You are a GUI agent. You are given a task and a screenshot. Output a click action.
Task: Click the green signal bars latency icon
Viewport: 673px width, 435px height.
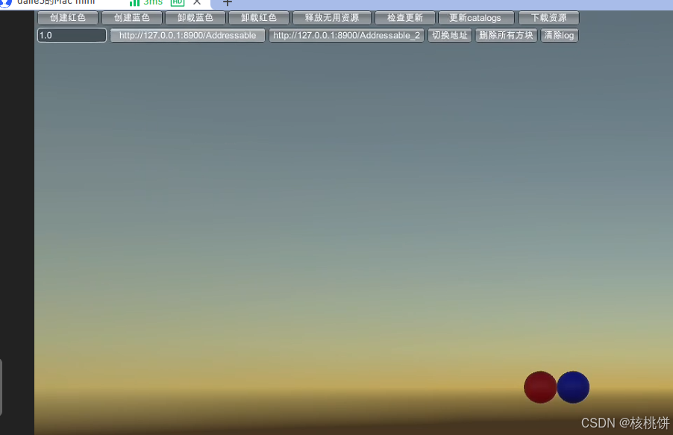pyautogui.click(x=134, y=2)
